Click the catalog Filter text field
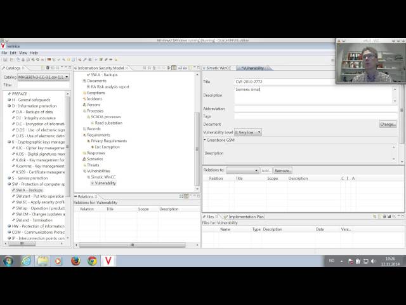The height and width of the screenshot is (305, 406). (43, 85)
